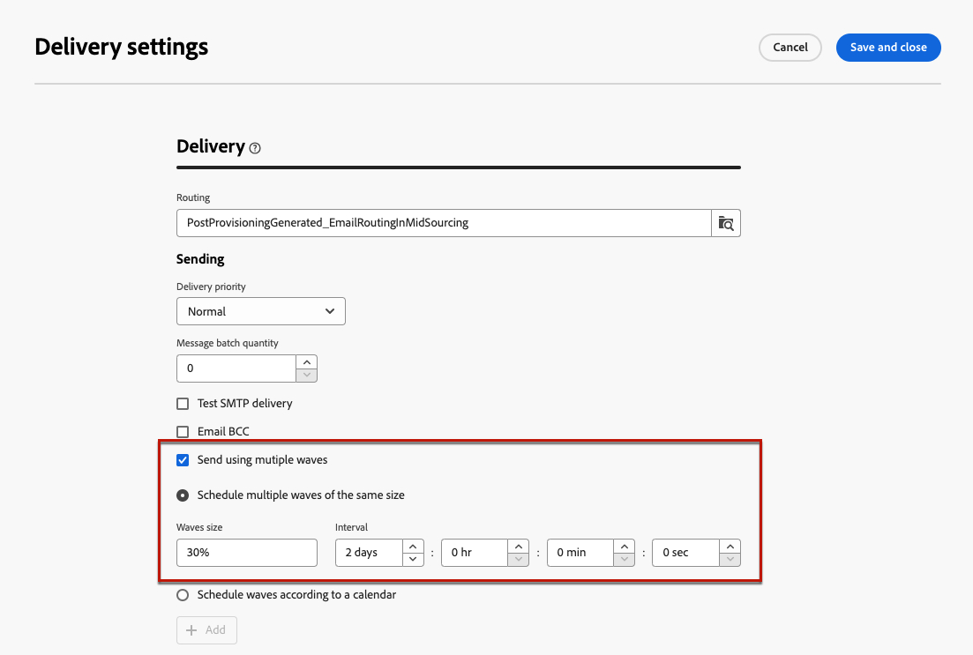The height and width of the screenshot is (655, 973).
Task: Decrease Message batch quantity with down arrow
Action: point(306,376)
